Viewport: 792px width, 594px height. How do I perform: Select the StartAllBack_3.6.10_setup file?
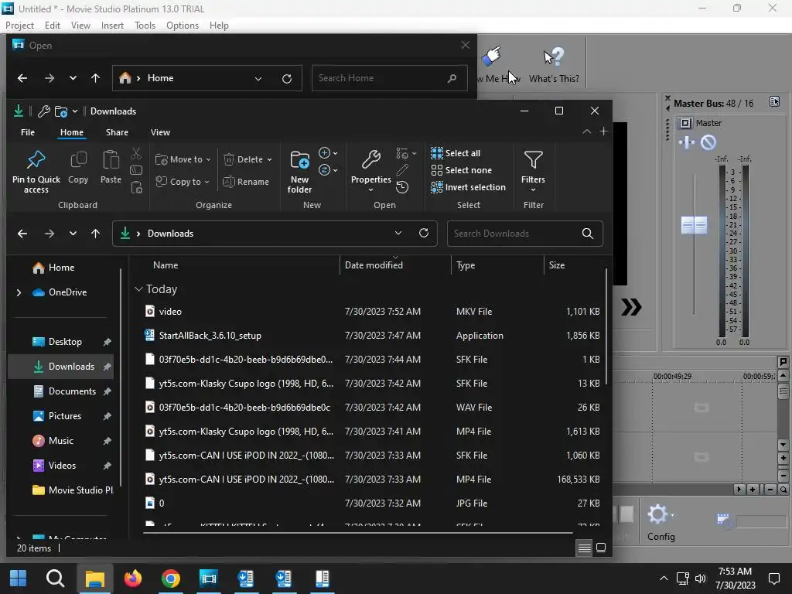click(371, 336)
